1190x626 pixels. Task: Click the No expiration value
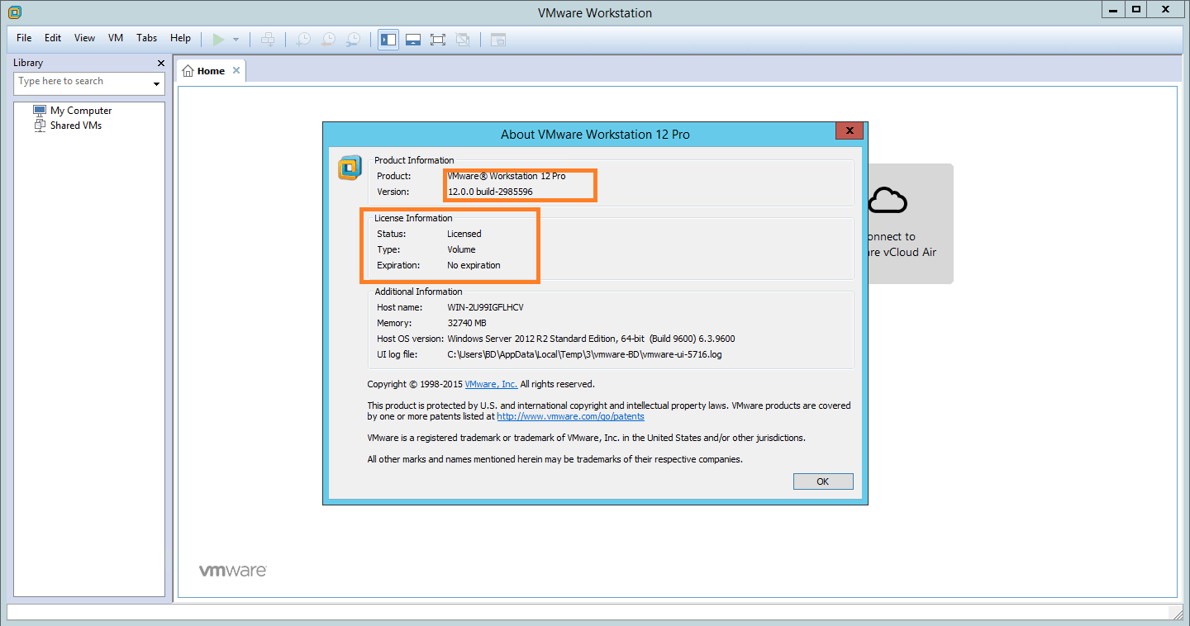[474, 265]
